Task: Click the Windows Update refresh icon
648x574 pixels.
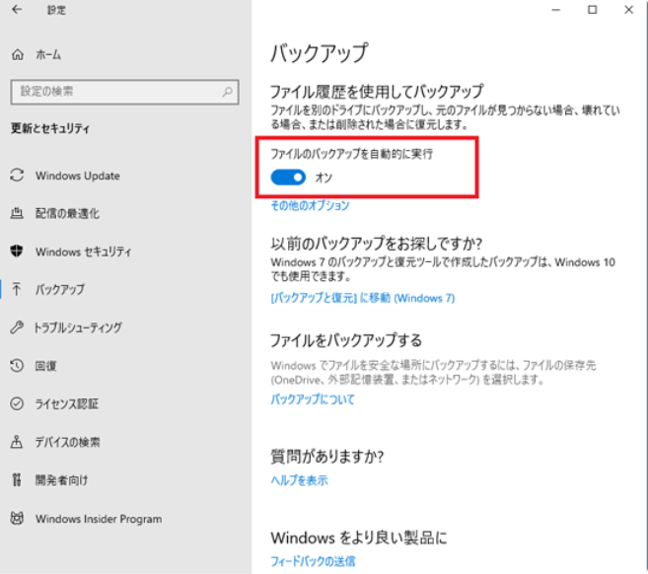Action: (x=17, y=176)
